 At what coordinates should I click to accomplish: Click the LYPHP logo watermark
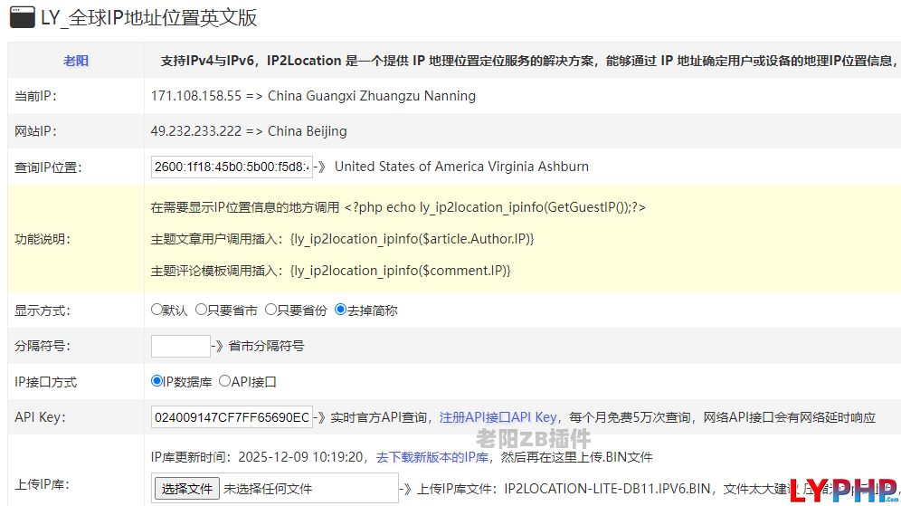(843, 490)
